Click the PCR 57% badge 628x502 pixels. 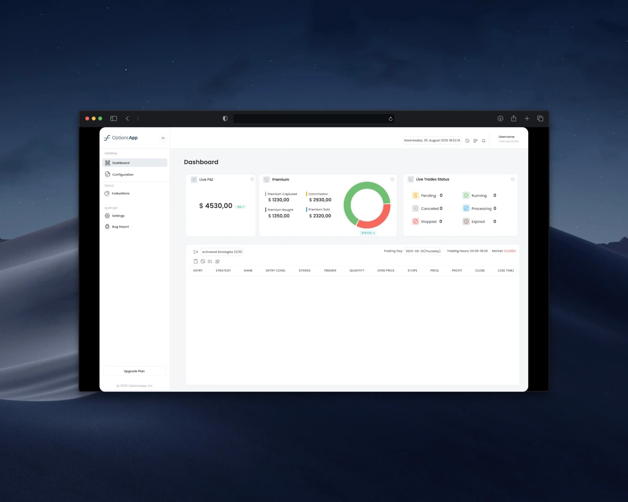(x=368, y=233)
